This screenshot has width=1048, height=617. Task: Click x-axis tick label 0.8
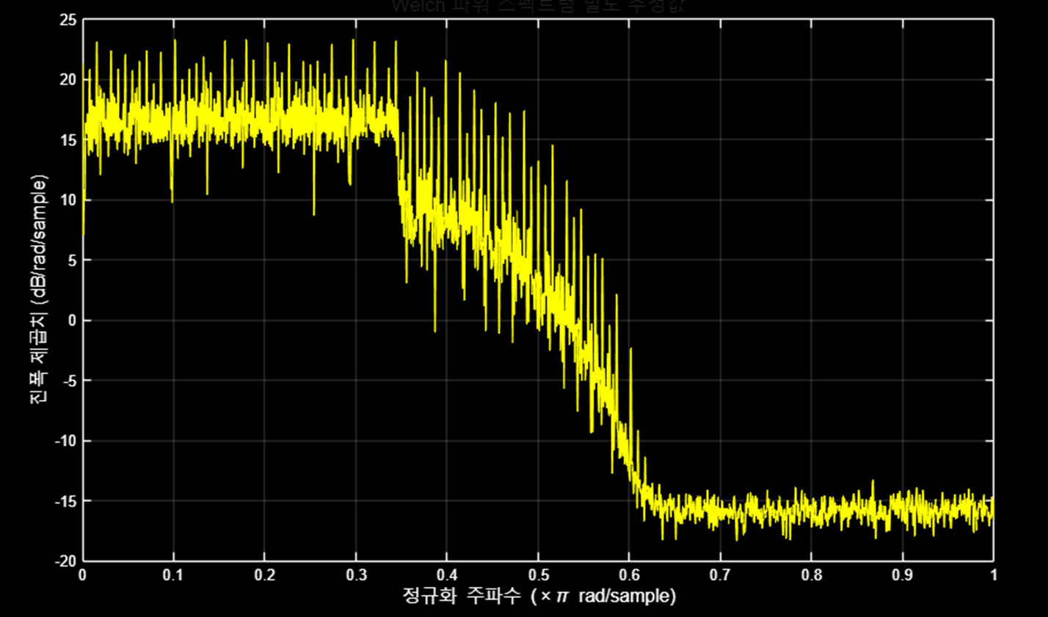point(812,576)
